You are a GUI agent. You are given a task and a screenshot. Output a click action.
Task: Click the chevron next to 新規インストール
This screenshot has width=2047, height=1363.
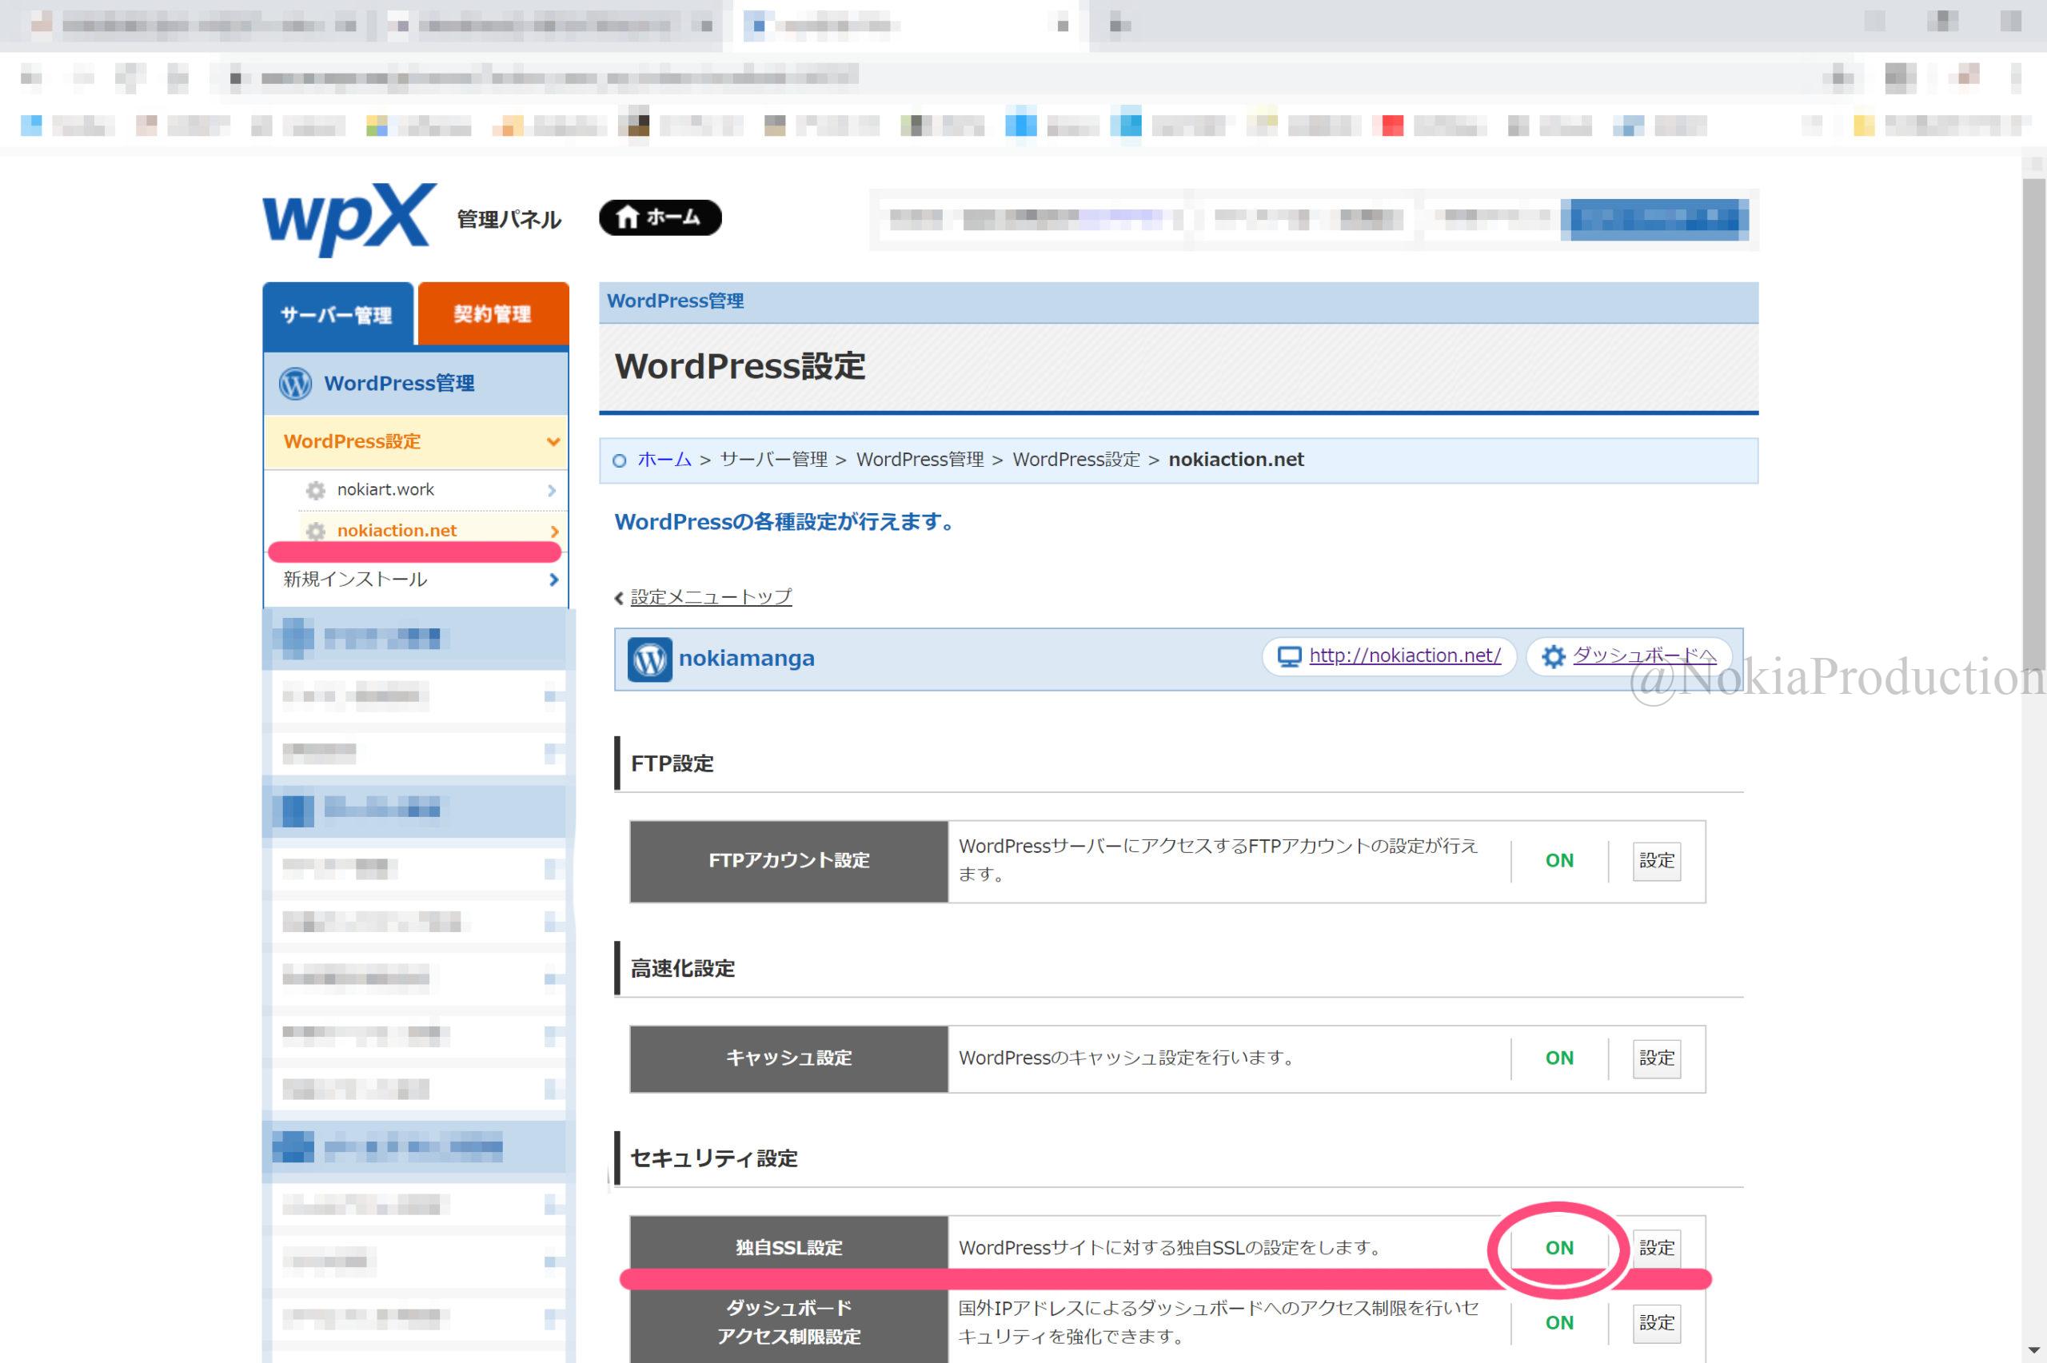point(553,579)
